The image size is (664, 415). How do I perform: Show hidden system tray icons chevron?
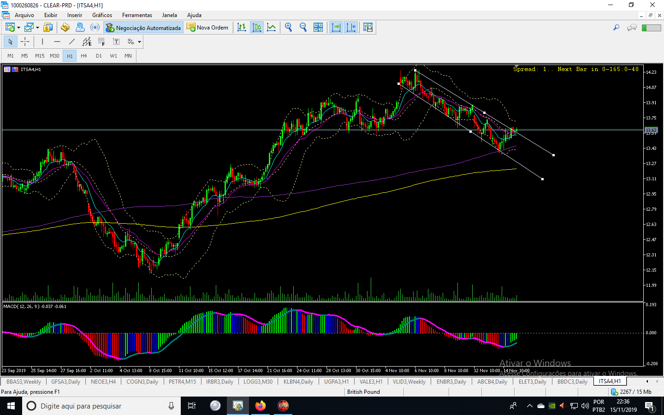pos(529,406)
